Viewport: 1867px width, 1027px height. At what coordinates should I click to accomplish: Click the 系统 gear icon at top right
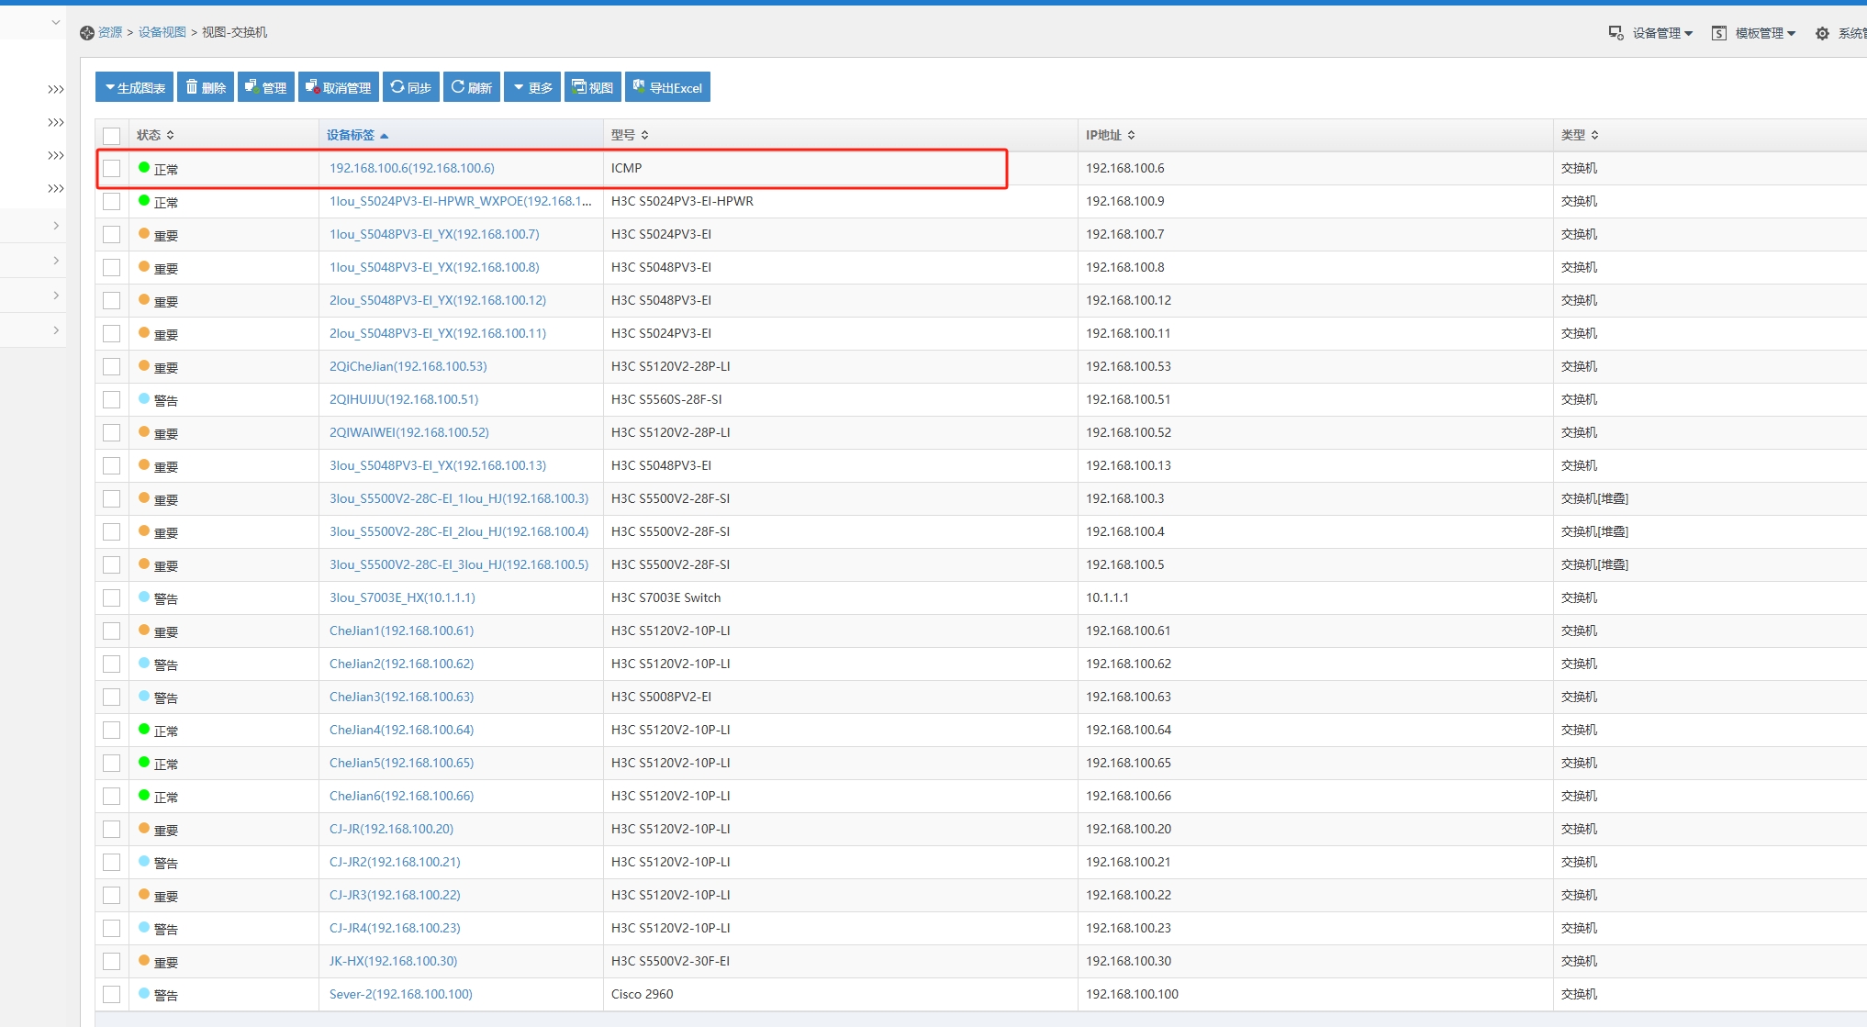[x=1822, y=33]
